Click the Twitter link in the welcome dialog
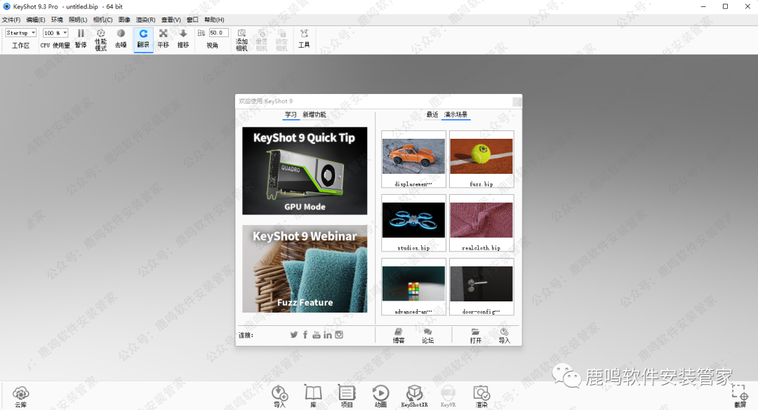Image resolution: width=758 pixels, height=410 pixels. coord(294,334)
